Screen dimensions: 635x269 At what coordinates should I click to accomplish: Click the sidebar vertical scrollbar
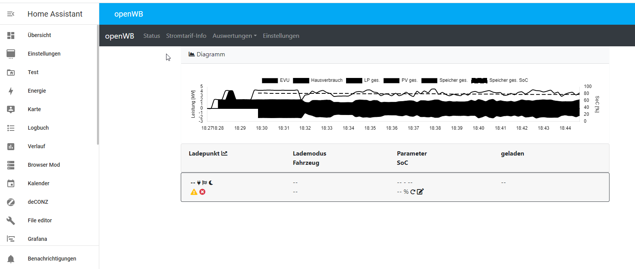pyautogui.click(x=98, y=85)
